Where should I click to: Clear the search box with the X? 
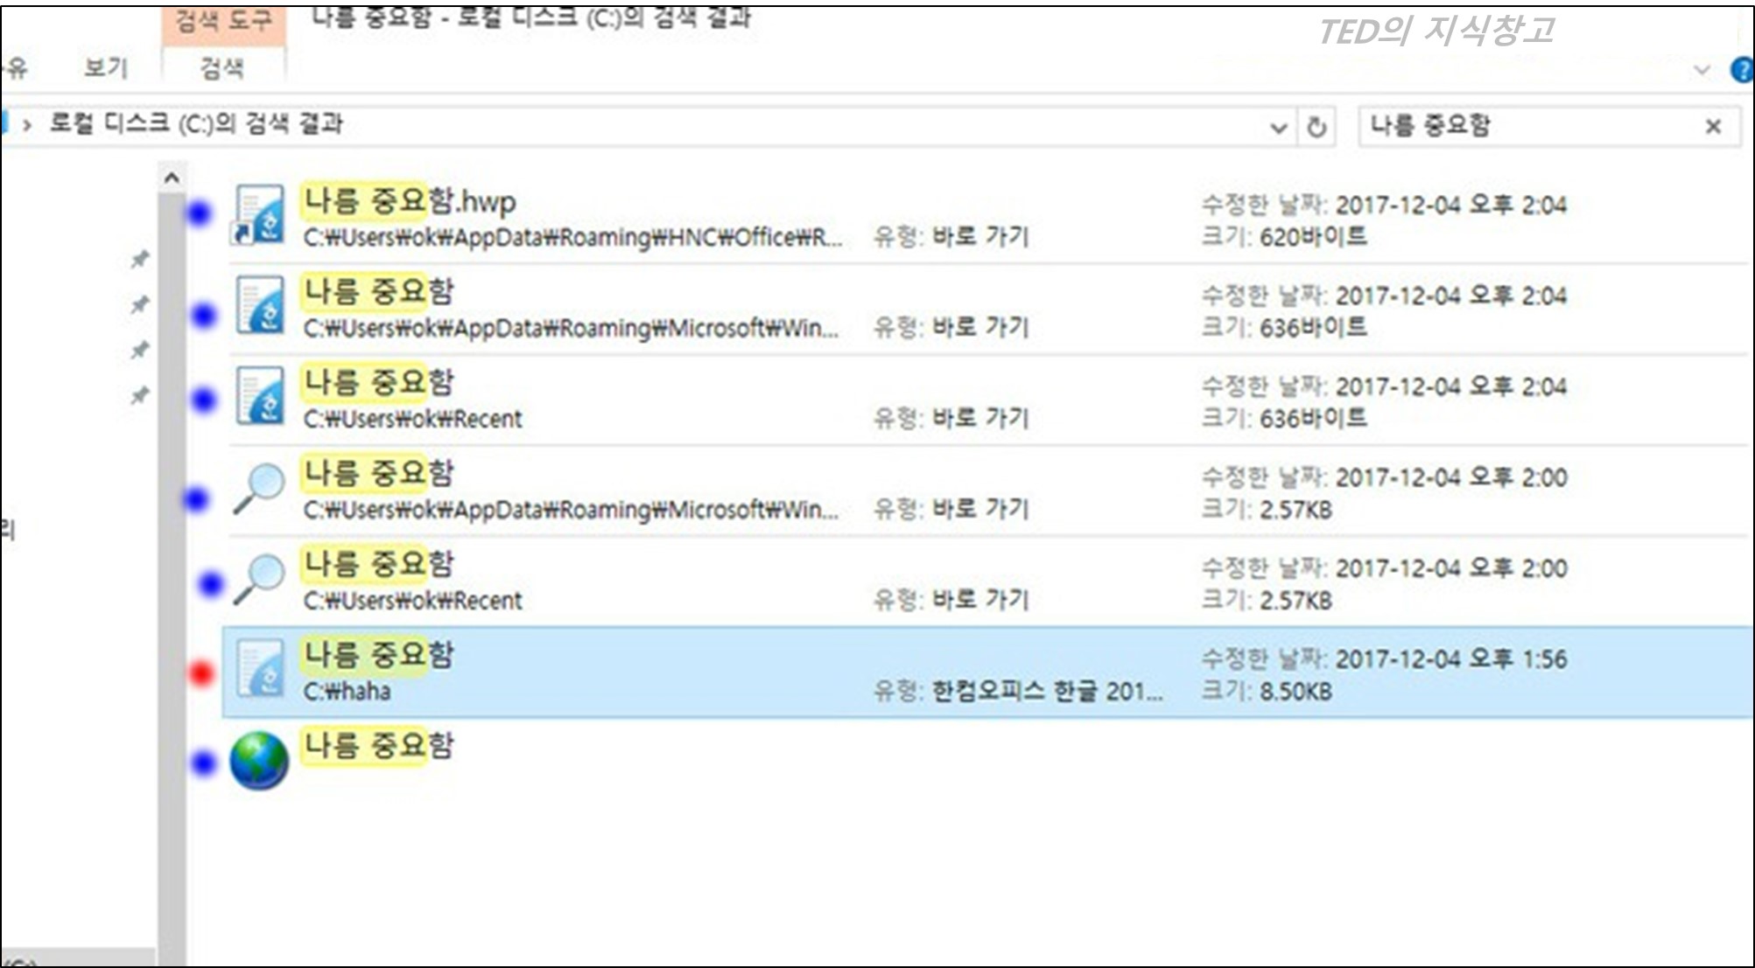[x=1713, y=127]
